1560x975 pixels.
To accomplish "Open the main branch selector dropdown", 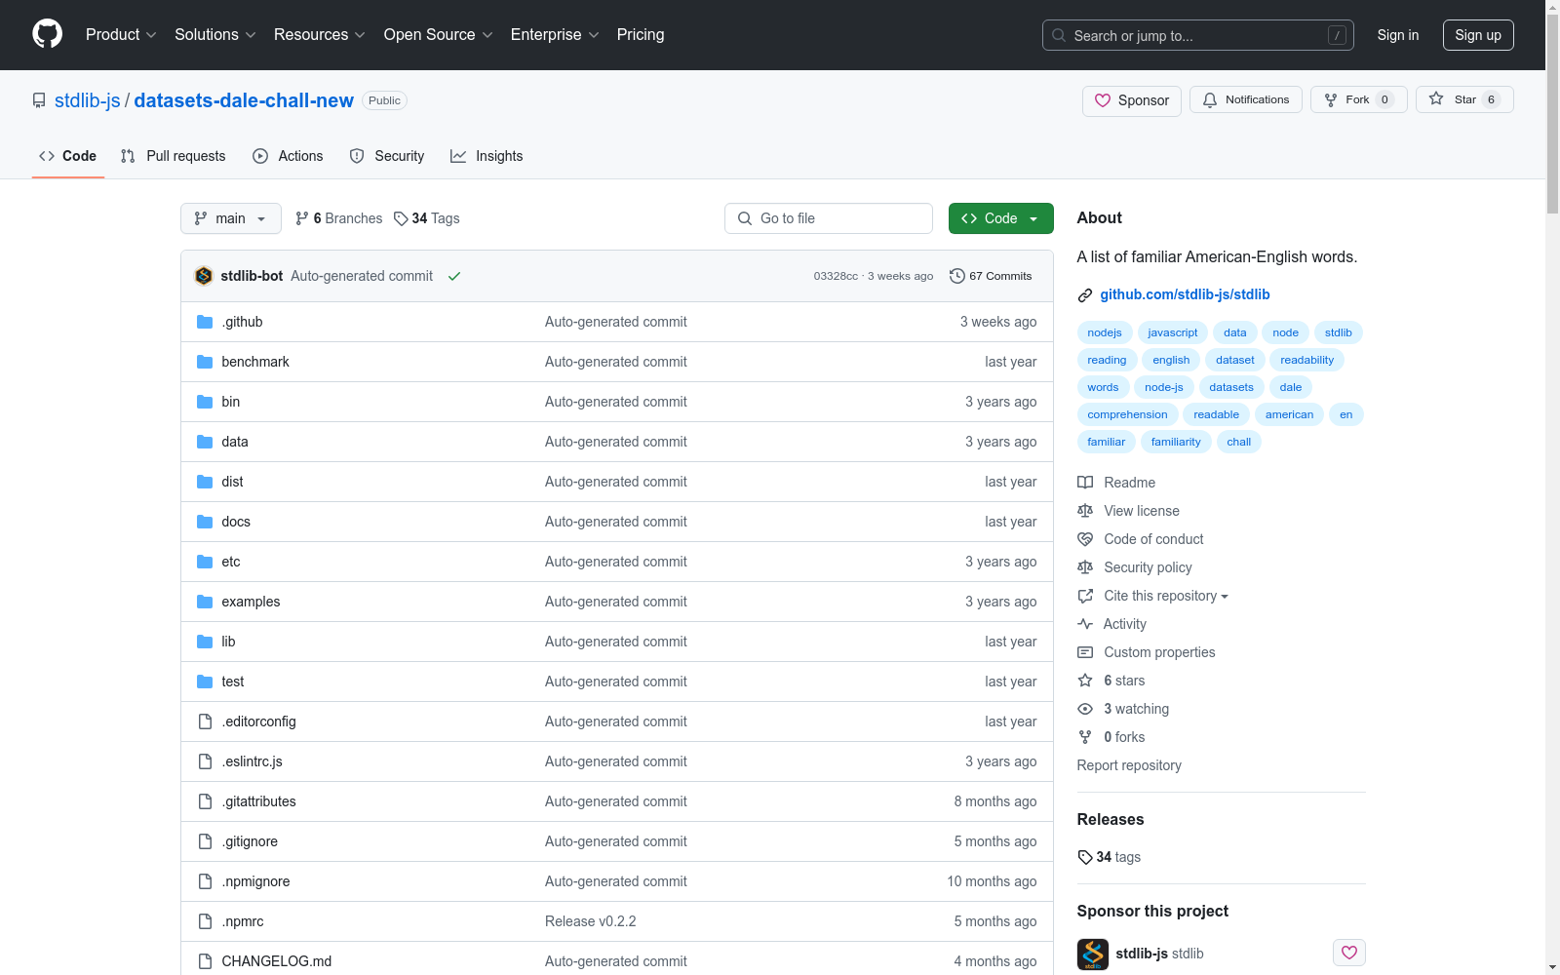I will pos(231,218).
